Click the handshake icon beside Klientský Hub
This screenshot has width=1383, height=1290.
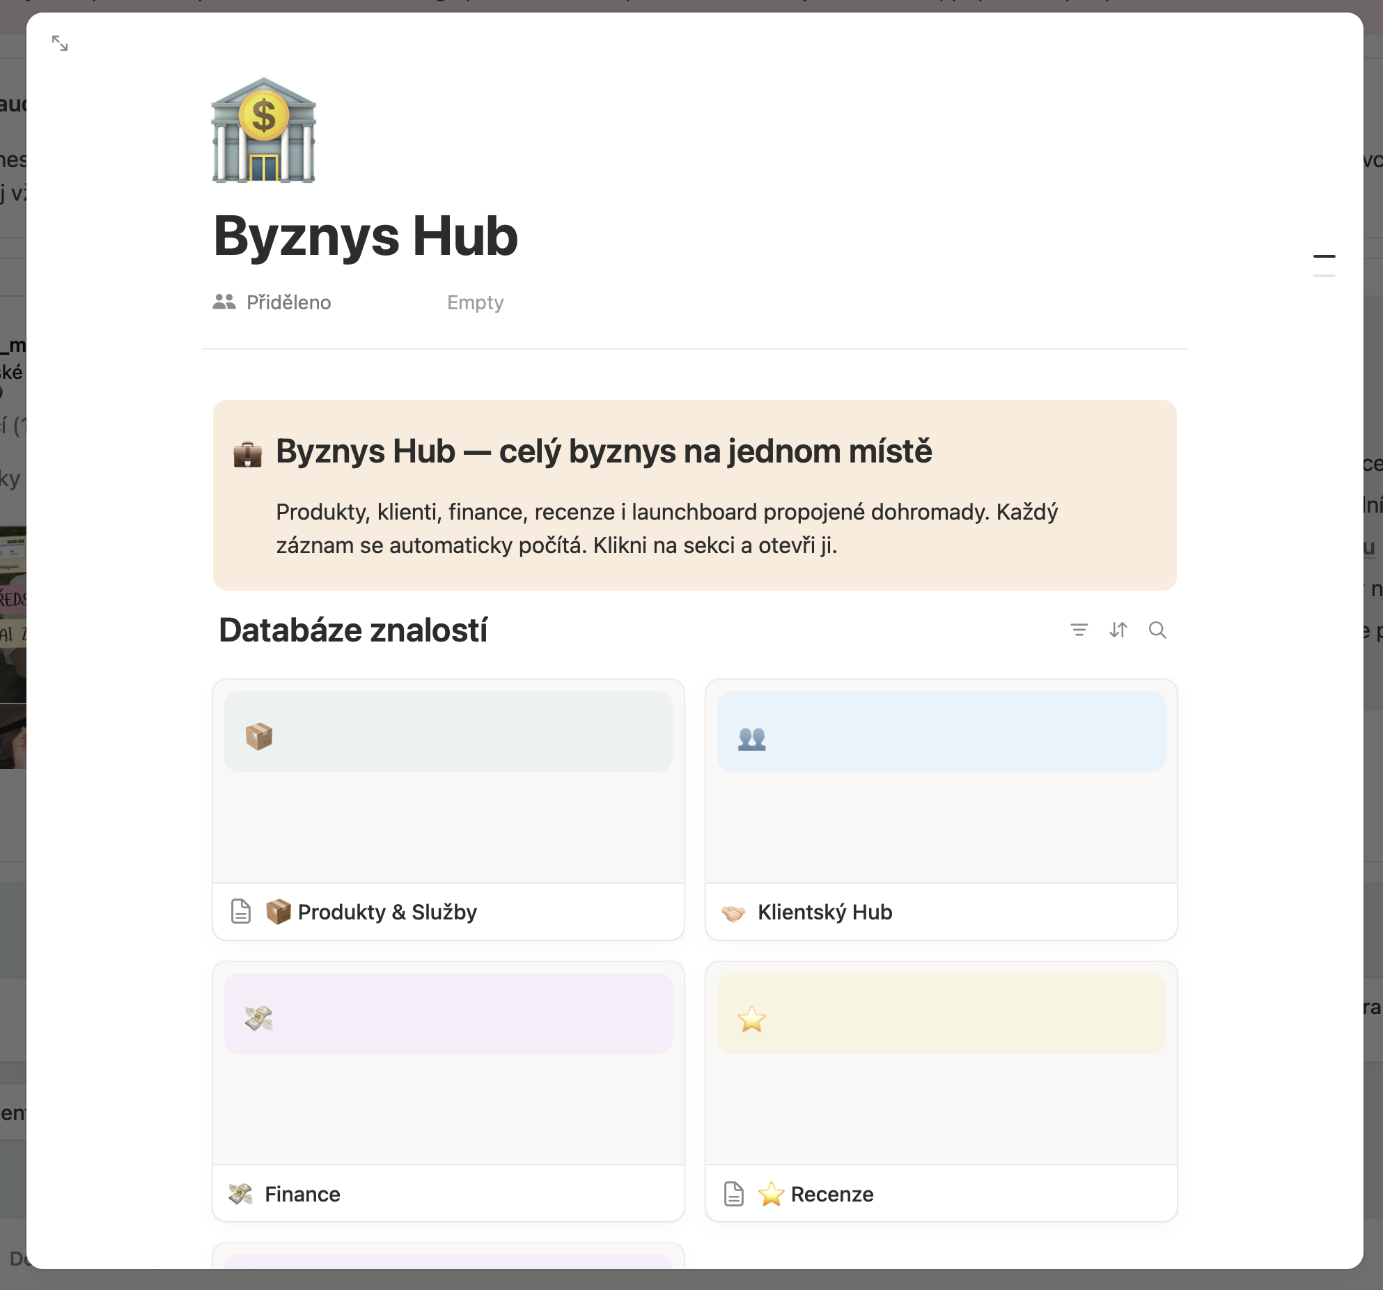coord(733,912)
